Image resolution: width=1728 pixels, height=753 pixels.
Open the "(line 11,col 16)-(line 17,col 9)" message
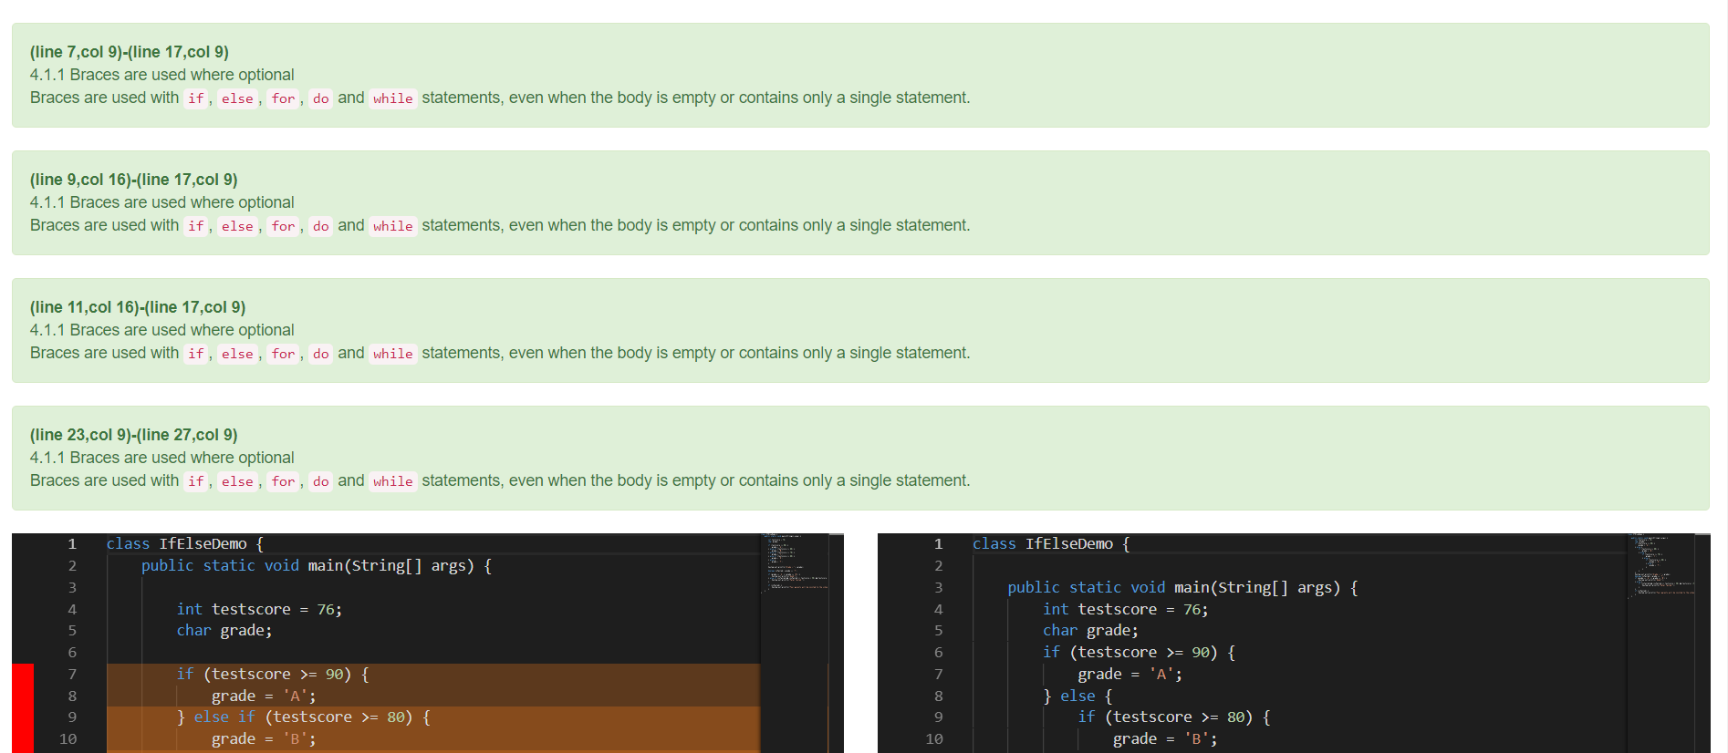tap(138, 307)
